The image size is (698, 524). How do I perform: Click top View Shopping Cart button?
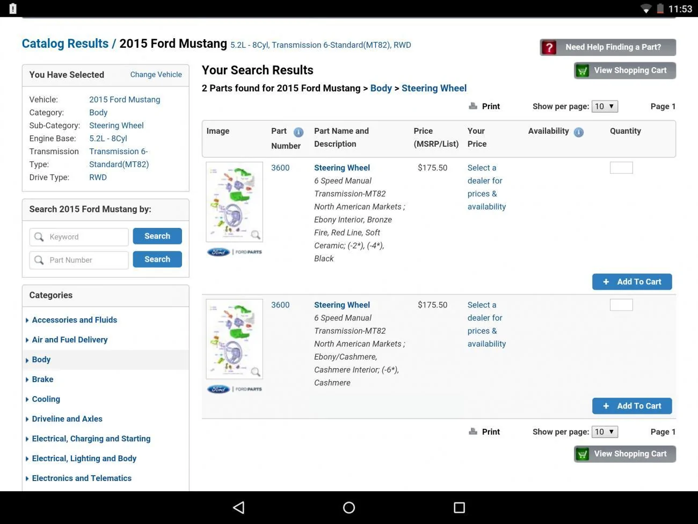625,70
